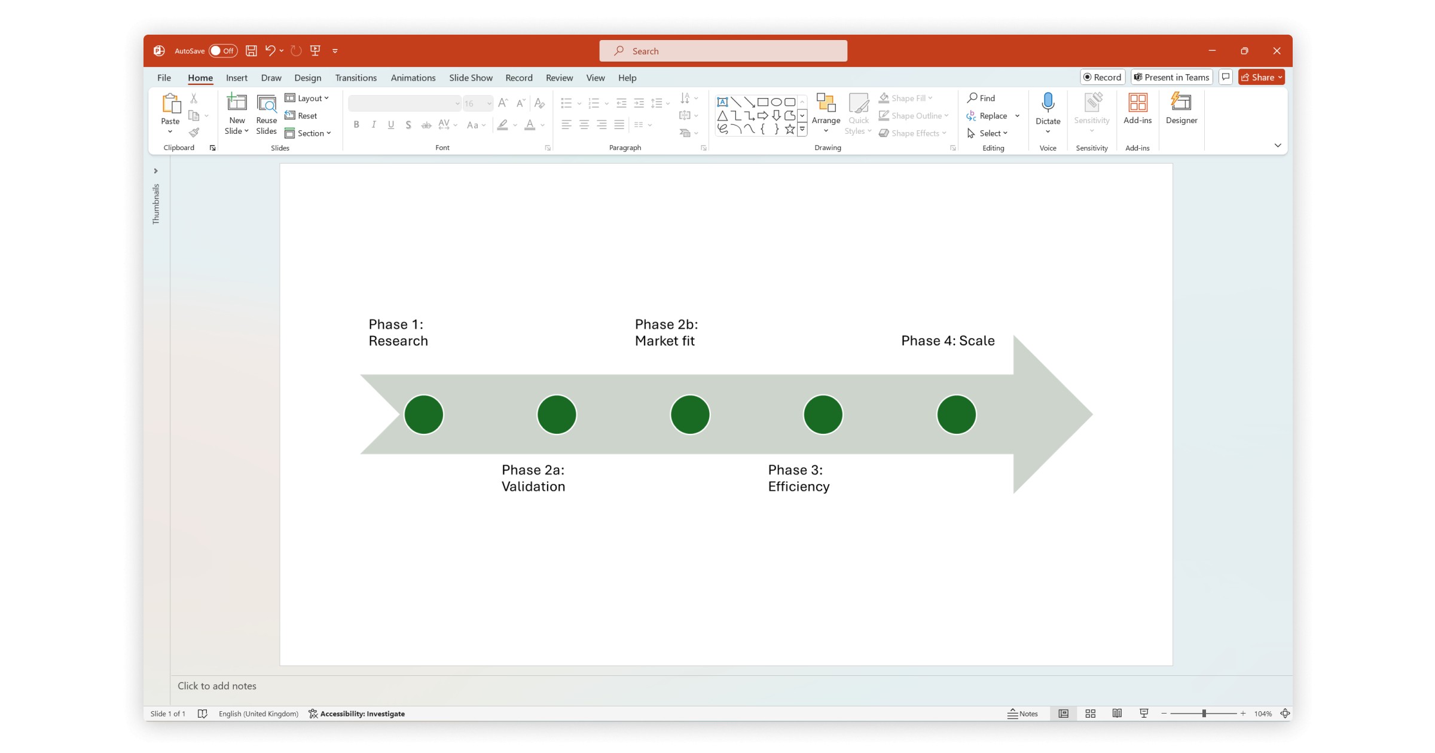Toggle the AutoSave switch

pos(223,51)
